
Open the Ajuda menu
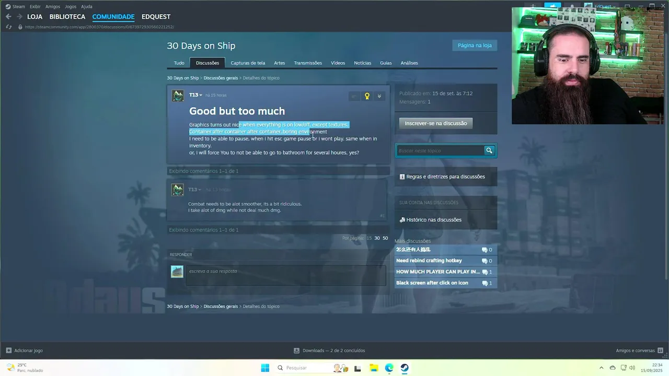pyautogui.click(x=87, y=6)
